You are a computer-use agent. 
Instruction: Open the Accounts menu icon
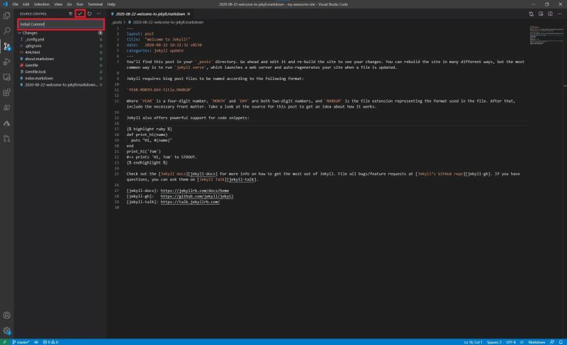[x=7, y=315]
